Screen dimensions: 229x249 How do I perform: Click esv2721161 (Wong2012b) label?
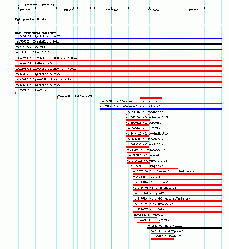click(x=32, y=90)
